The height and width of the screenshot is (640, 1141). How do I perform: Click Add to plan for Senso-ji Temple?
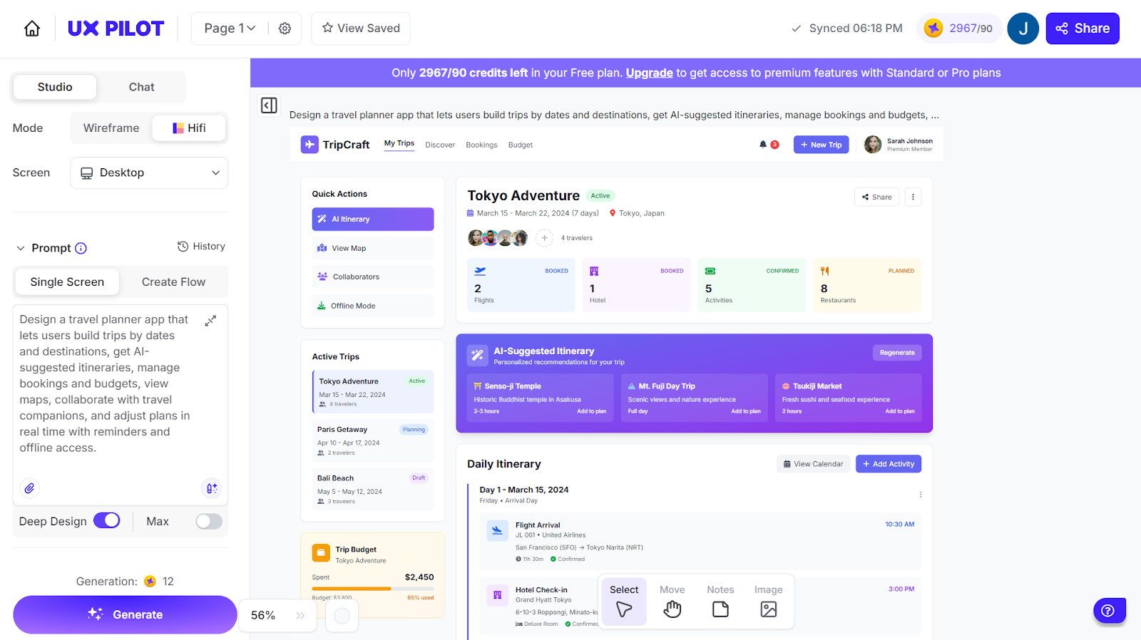[x=591, y=411]
